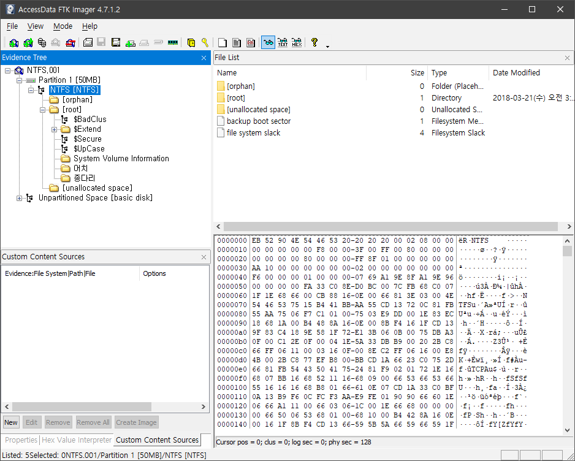
Task: Click the Export File Hash List icon
Action: [237, 42]
